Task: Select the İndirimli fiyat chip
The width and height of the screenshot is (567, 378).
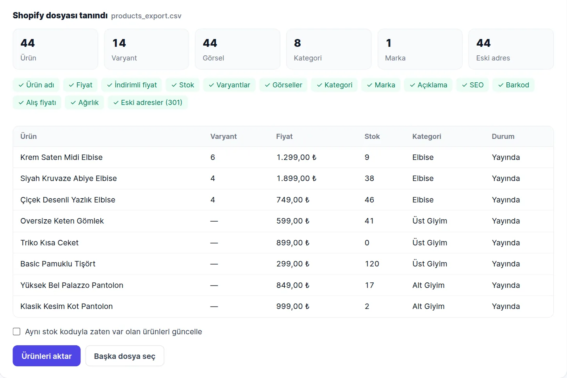Action: click(132, 85)
